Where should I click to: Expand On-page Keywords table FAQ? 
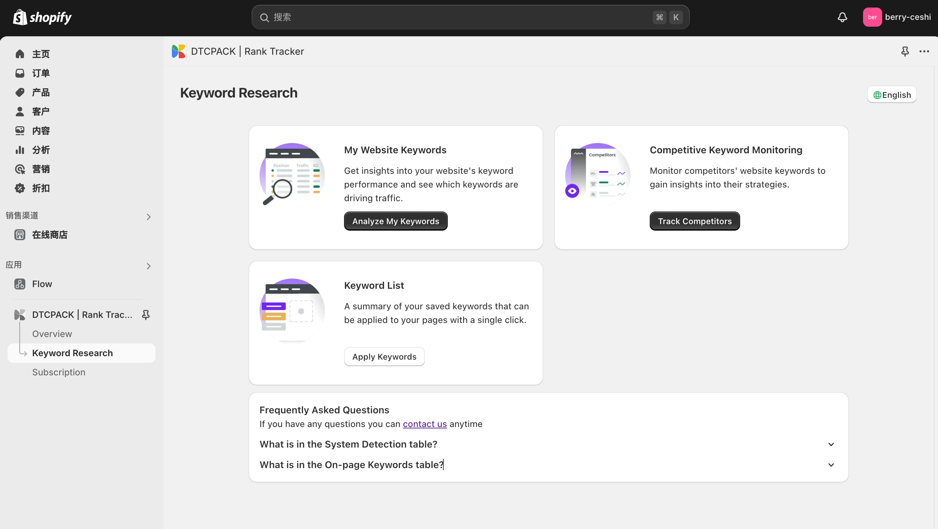point(831,465)
